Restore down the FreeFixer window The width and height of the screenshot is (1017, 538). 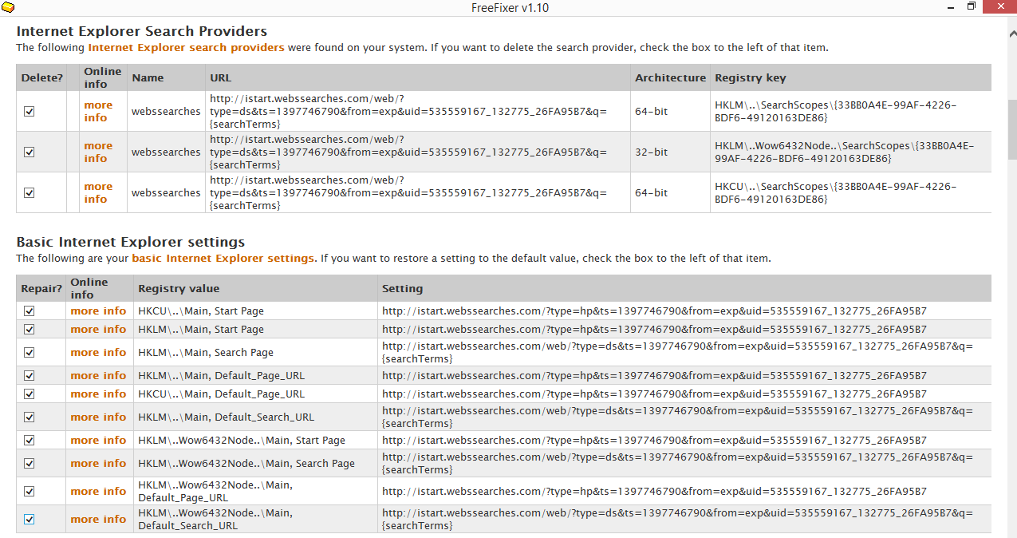[971, 7]
